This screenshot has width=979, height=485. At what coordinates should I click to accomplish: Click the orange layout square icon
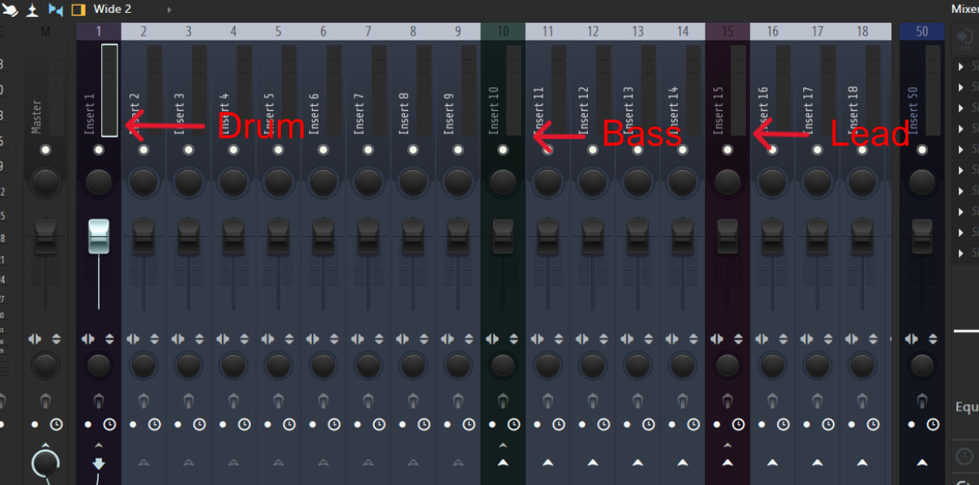(78, 9)
